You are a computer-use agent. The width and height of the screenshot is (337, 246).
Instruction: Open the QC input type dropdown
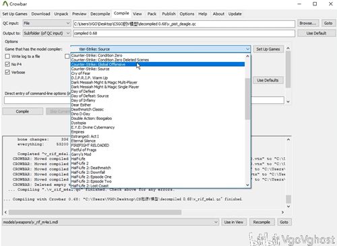click(x=47, y=24)
